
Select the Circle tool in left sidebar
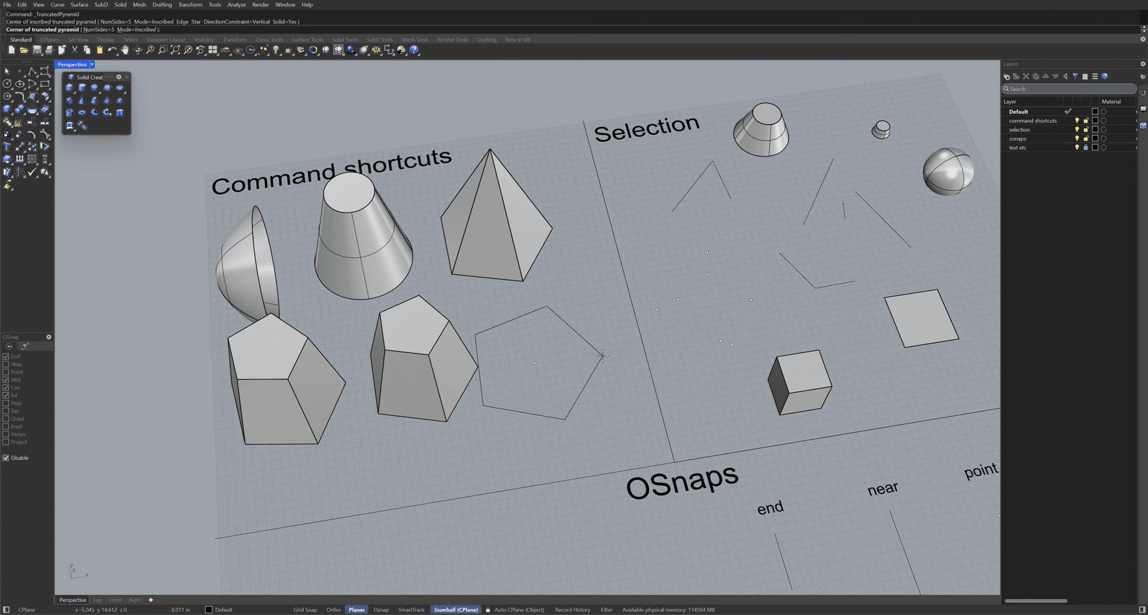coord(7,84)
